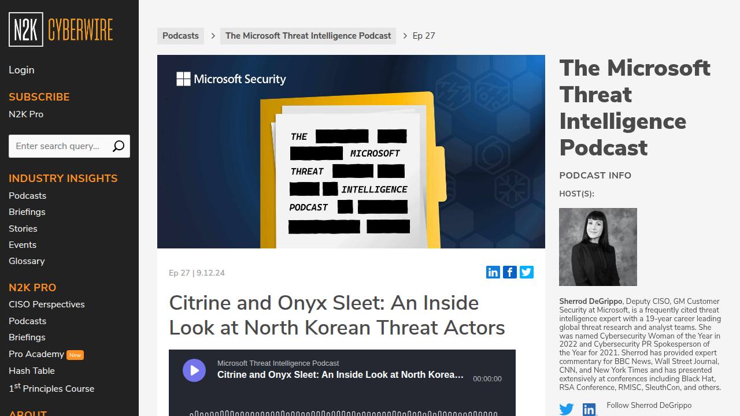Click the SUBSCRIBE heading
Image resolution: width=740 pixels, height=416 pixels.
click(x=39, y=97)
